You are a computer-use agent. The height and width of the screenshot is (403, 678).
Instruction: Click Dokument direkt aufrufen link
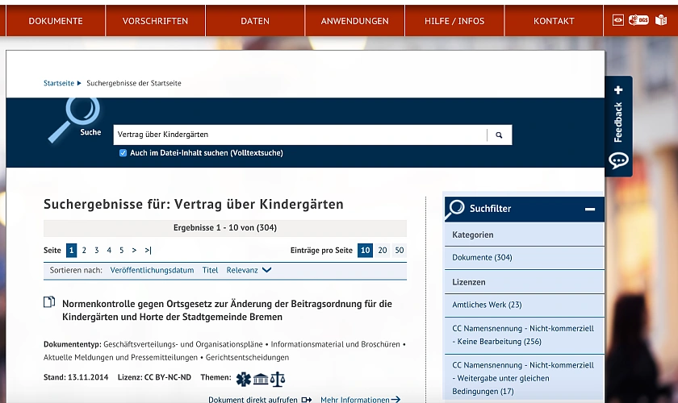(253, 400)
